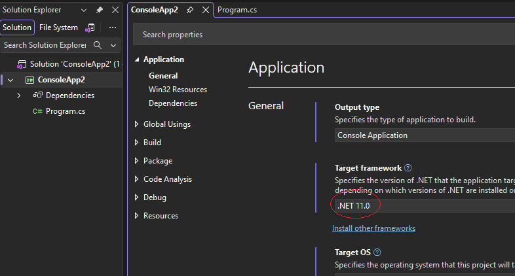The image size is (515, 276).
Task: Expand the Code Analysis category
Action: 137,179
